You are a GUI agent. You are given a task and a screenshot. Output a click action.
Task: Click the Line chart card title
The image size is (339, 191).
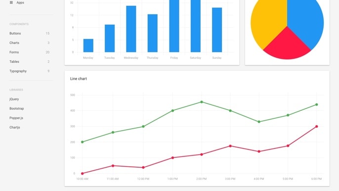(x=79, y=79)
